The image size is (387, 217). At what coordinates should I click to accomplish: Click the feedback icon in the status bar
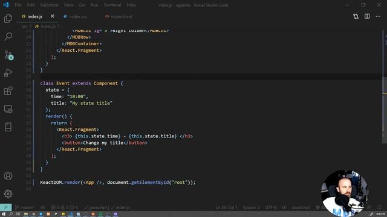click(369, 207)
